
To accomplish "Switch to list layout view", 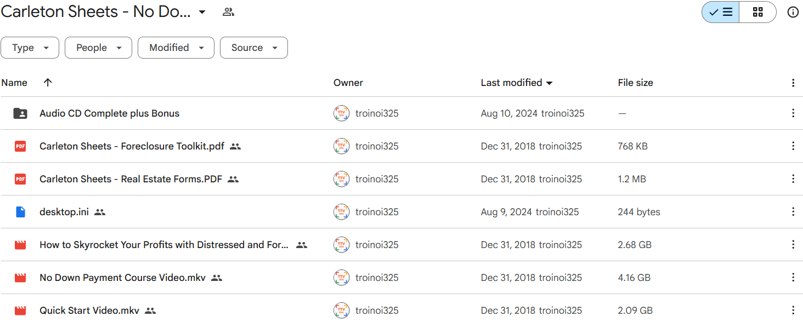I will pos(721,12).
